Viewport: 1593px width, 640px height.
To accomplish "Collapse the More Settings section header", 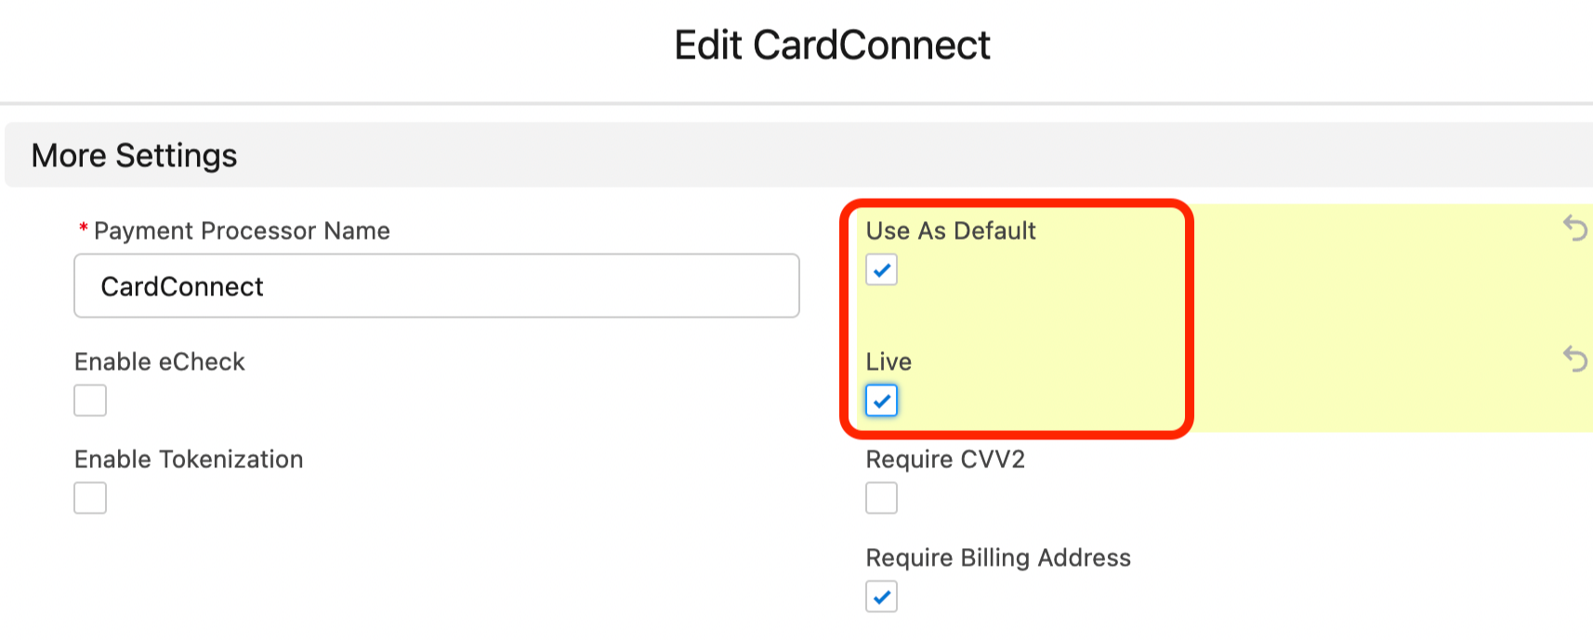I will [x=135, y=155].
